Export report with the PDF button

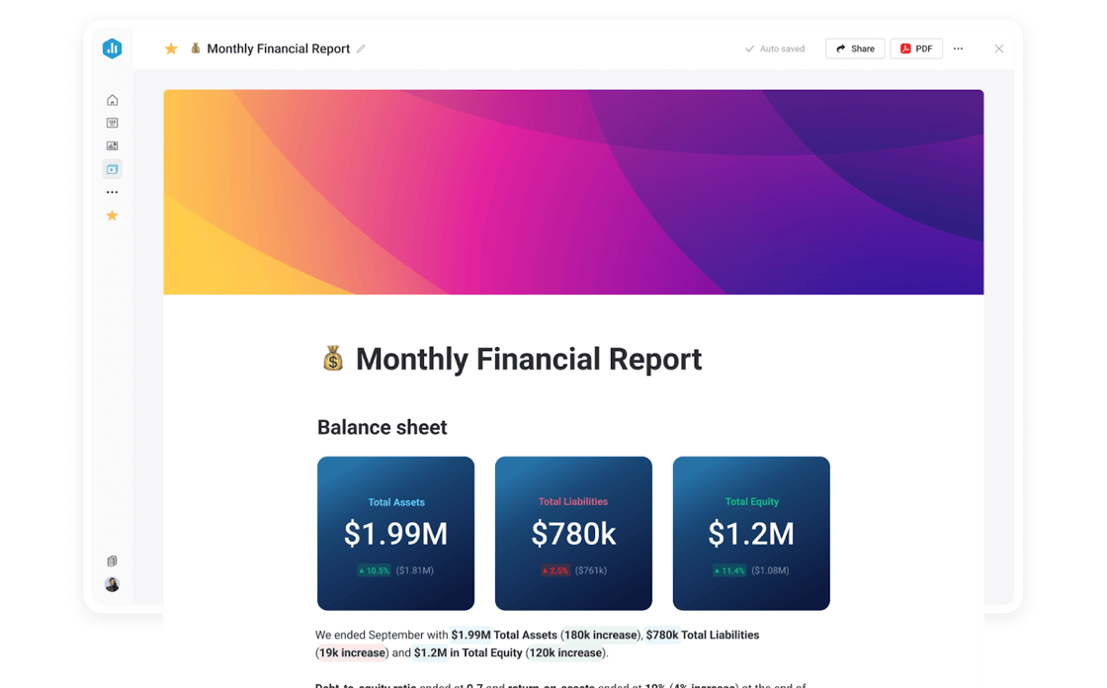(x=916, y=48)
